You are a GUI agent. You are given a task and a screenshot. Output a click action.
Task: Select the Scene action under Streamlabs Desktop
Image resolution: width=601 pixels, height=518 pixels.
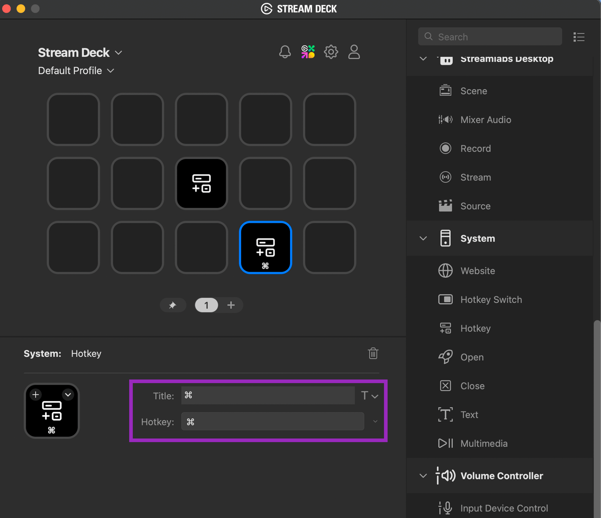(473, 91)
